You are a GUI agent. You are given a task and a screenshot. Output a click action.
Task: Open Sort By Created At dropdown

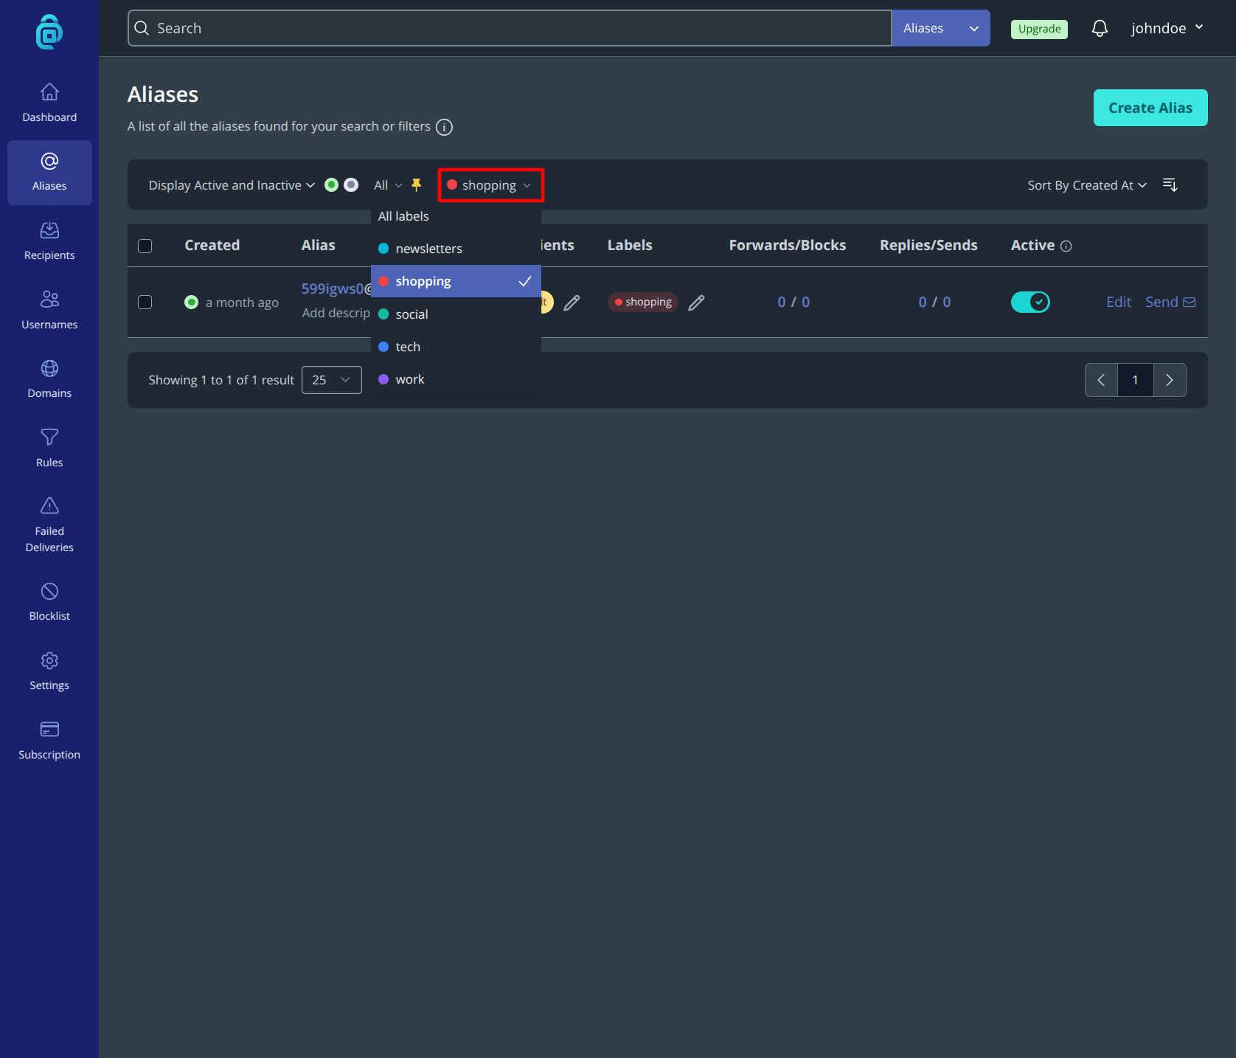pyautogui.click(x=1087, y=185)
